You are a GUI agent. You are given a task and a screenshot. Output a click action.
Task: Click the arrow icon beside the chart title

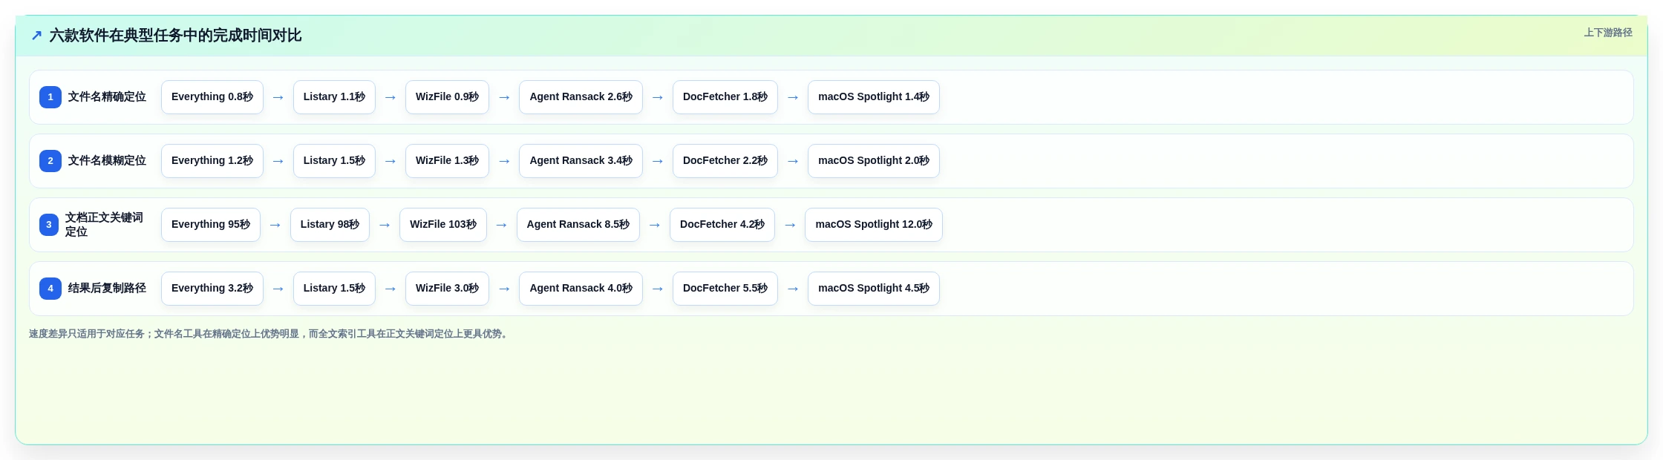coord(36,36)
